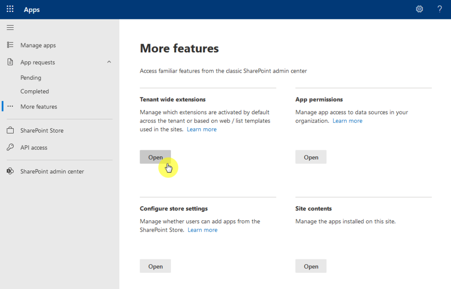
Task: Open Pending app requests
Action: point(31,78)
